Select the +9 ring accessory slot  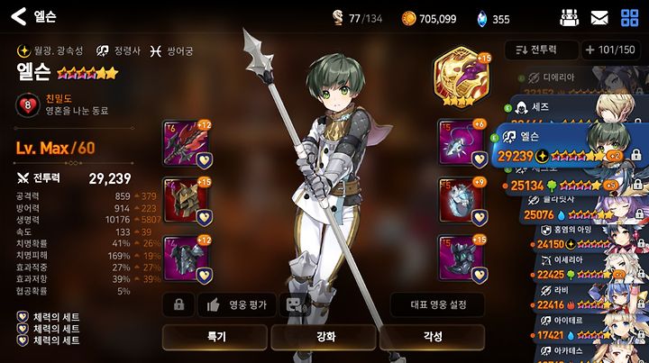462,201
